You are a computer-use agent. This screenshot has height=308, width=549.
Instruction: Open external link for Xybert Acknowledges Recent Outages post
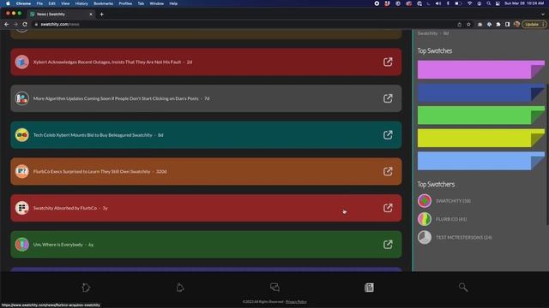point(388,62)
